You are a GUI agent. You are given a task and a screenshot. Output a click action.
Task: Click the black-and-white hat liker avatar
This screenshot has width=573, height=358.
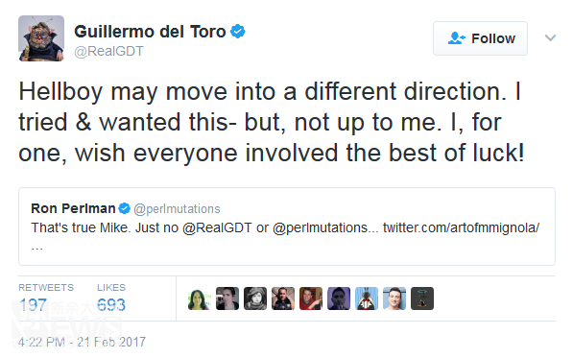[255, 298]
